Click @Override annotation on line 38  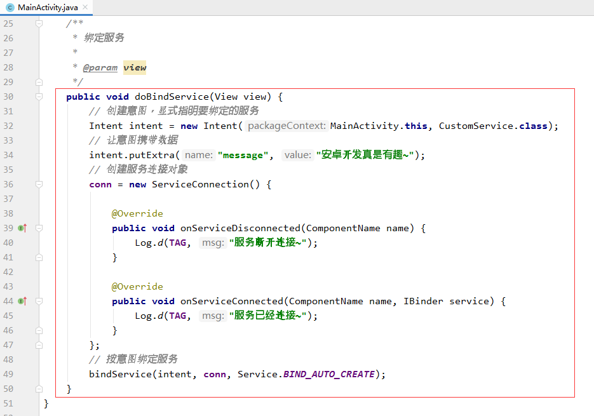(x=137, y=213)
